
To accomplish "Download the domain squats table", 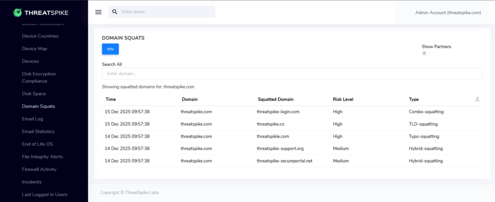I will 477,99.
